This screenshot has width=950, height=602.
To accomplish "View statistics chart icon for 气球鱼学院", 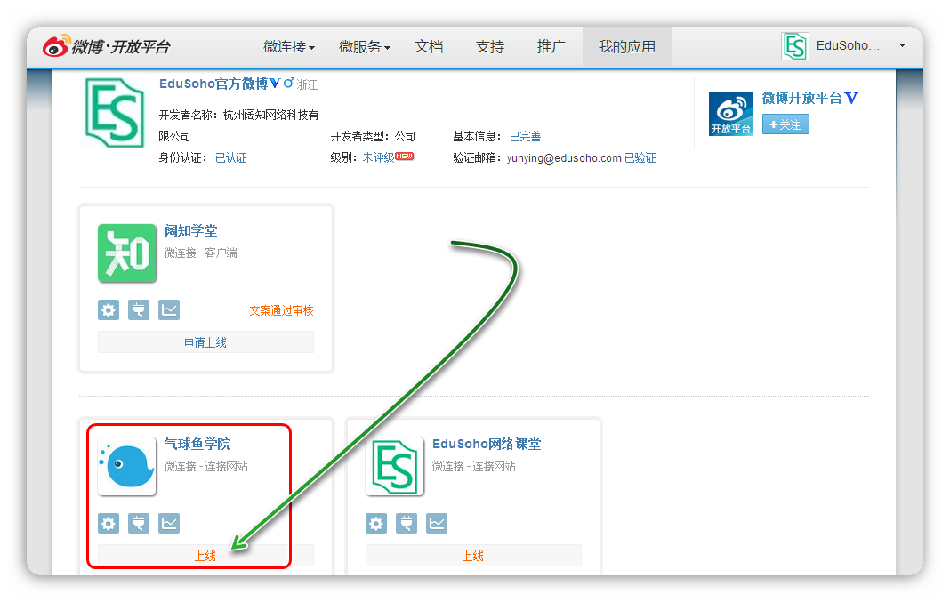I will point(169,523).
